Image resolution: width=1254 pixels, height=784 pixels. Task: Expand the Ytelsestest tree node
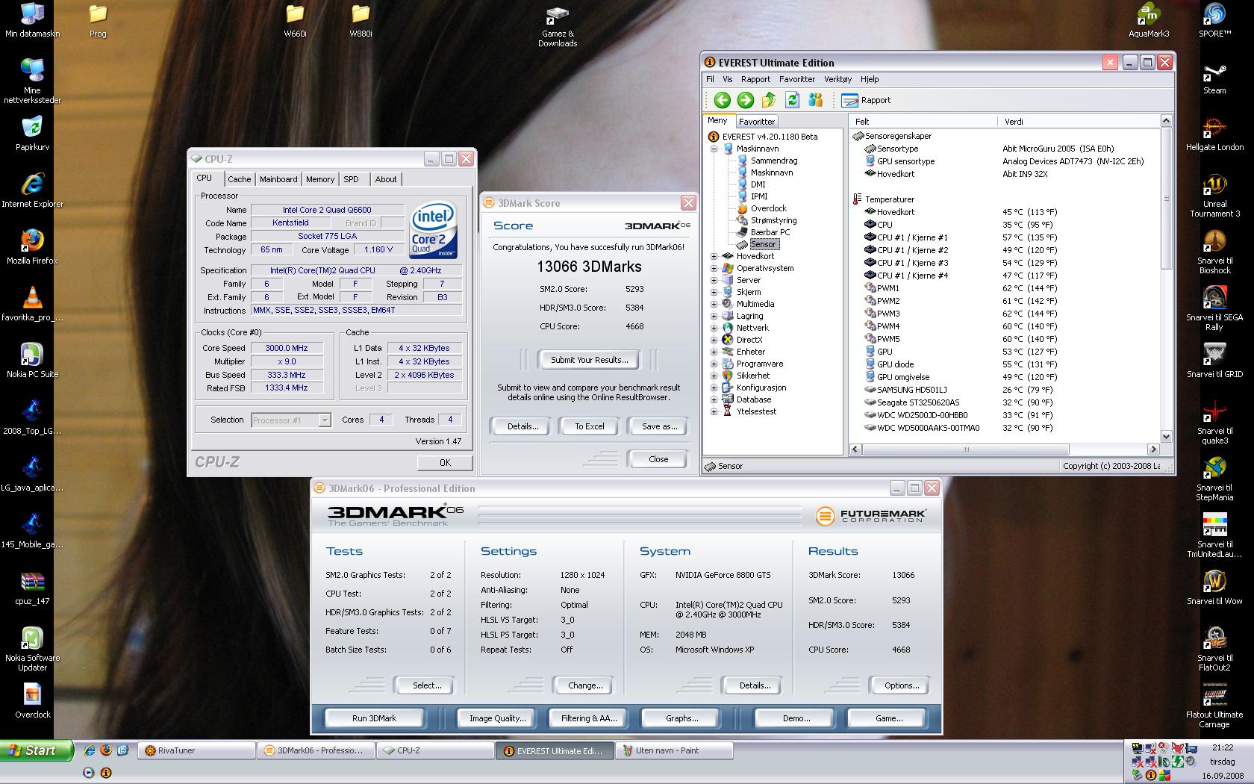tap(714, 411)
